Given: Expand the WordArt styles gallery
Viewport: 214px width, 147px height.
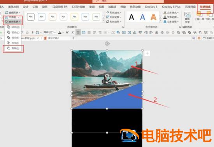Looking at the screenshot, I should [x=161, y=21].
